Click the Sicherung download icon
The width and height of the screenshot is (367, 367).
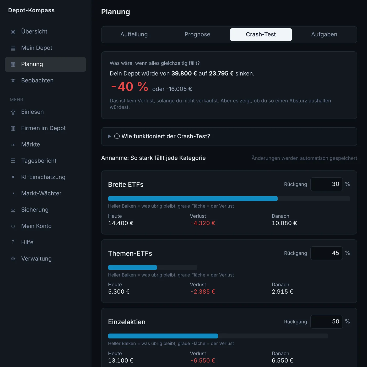[x=13, y=210]
